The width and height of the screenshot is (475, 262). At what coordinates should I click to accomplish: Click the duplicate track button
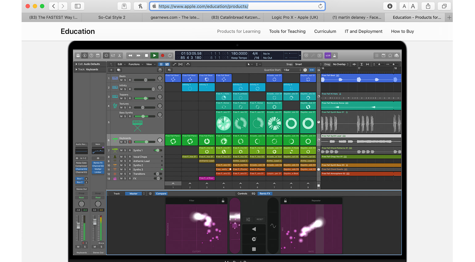tap(118, 70)
